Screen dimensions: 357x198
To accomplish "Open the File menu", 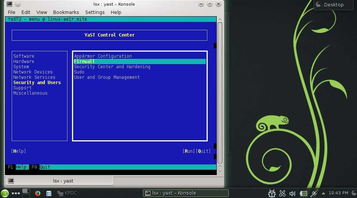I will [12, 12].
